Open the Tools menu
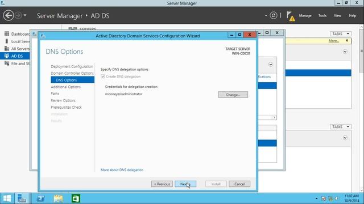The image size is (364, 204). click(x=322, y=15)
